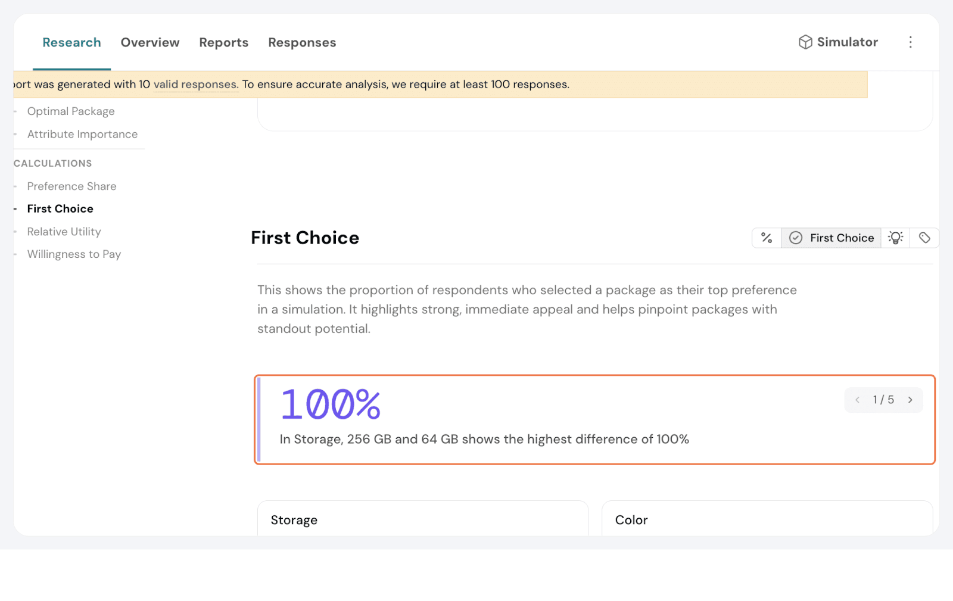Open the three-dot more options menu
The height and width of the screenshot is (601, 953).
point(910,42)
